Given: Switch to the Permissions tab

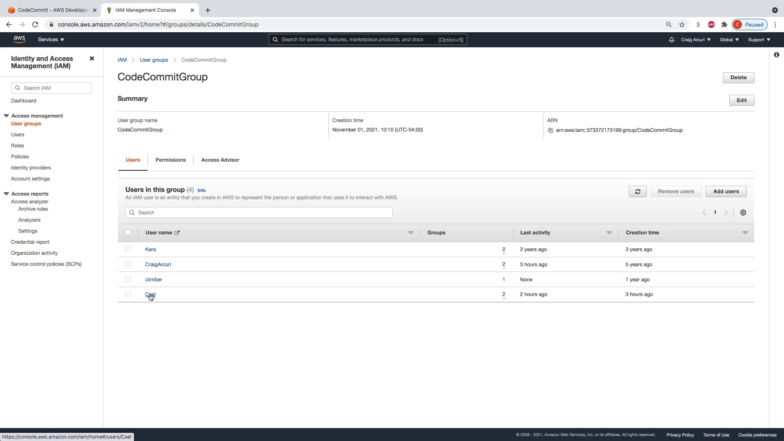Looking at the screenshot, I should pyautogui.click(x=170, y=160).
